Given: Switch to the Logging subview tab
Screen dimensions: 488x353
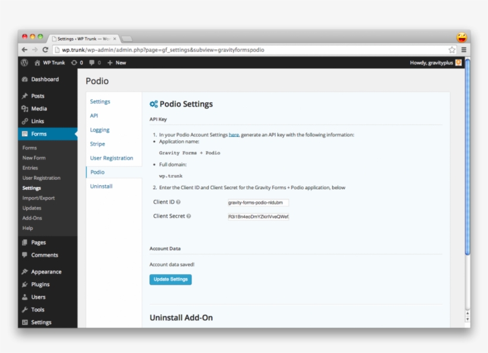Looking at the screenshot, I should pyautogui.click(x=99, y=130).
